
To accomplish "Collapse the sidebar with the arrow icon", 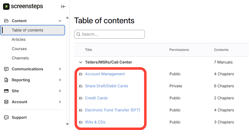I will point(63,7).
